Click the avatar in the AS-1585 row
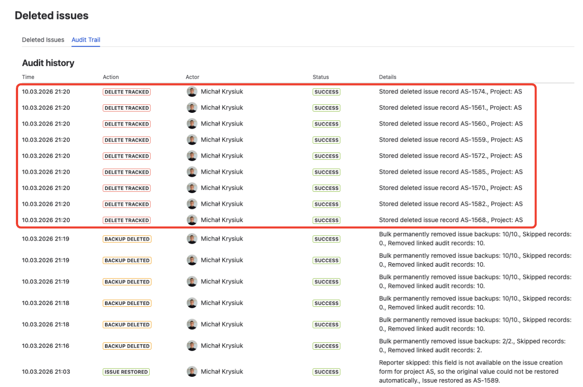Image resolution: width=583 pixels, height=387 pixels. pyautogui.click(x=192, y=172)
